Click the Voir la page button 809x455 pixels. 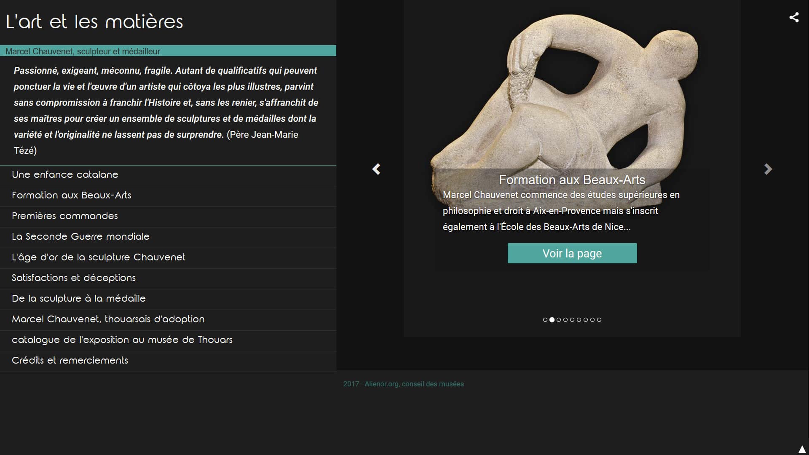[572, 253]
